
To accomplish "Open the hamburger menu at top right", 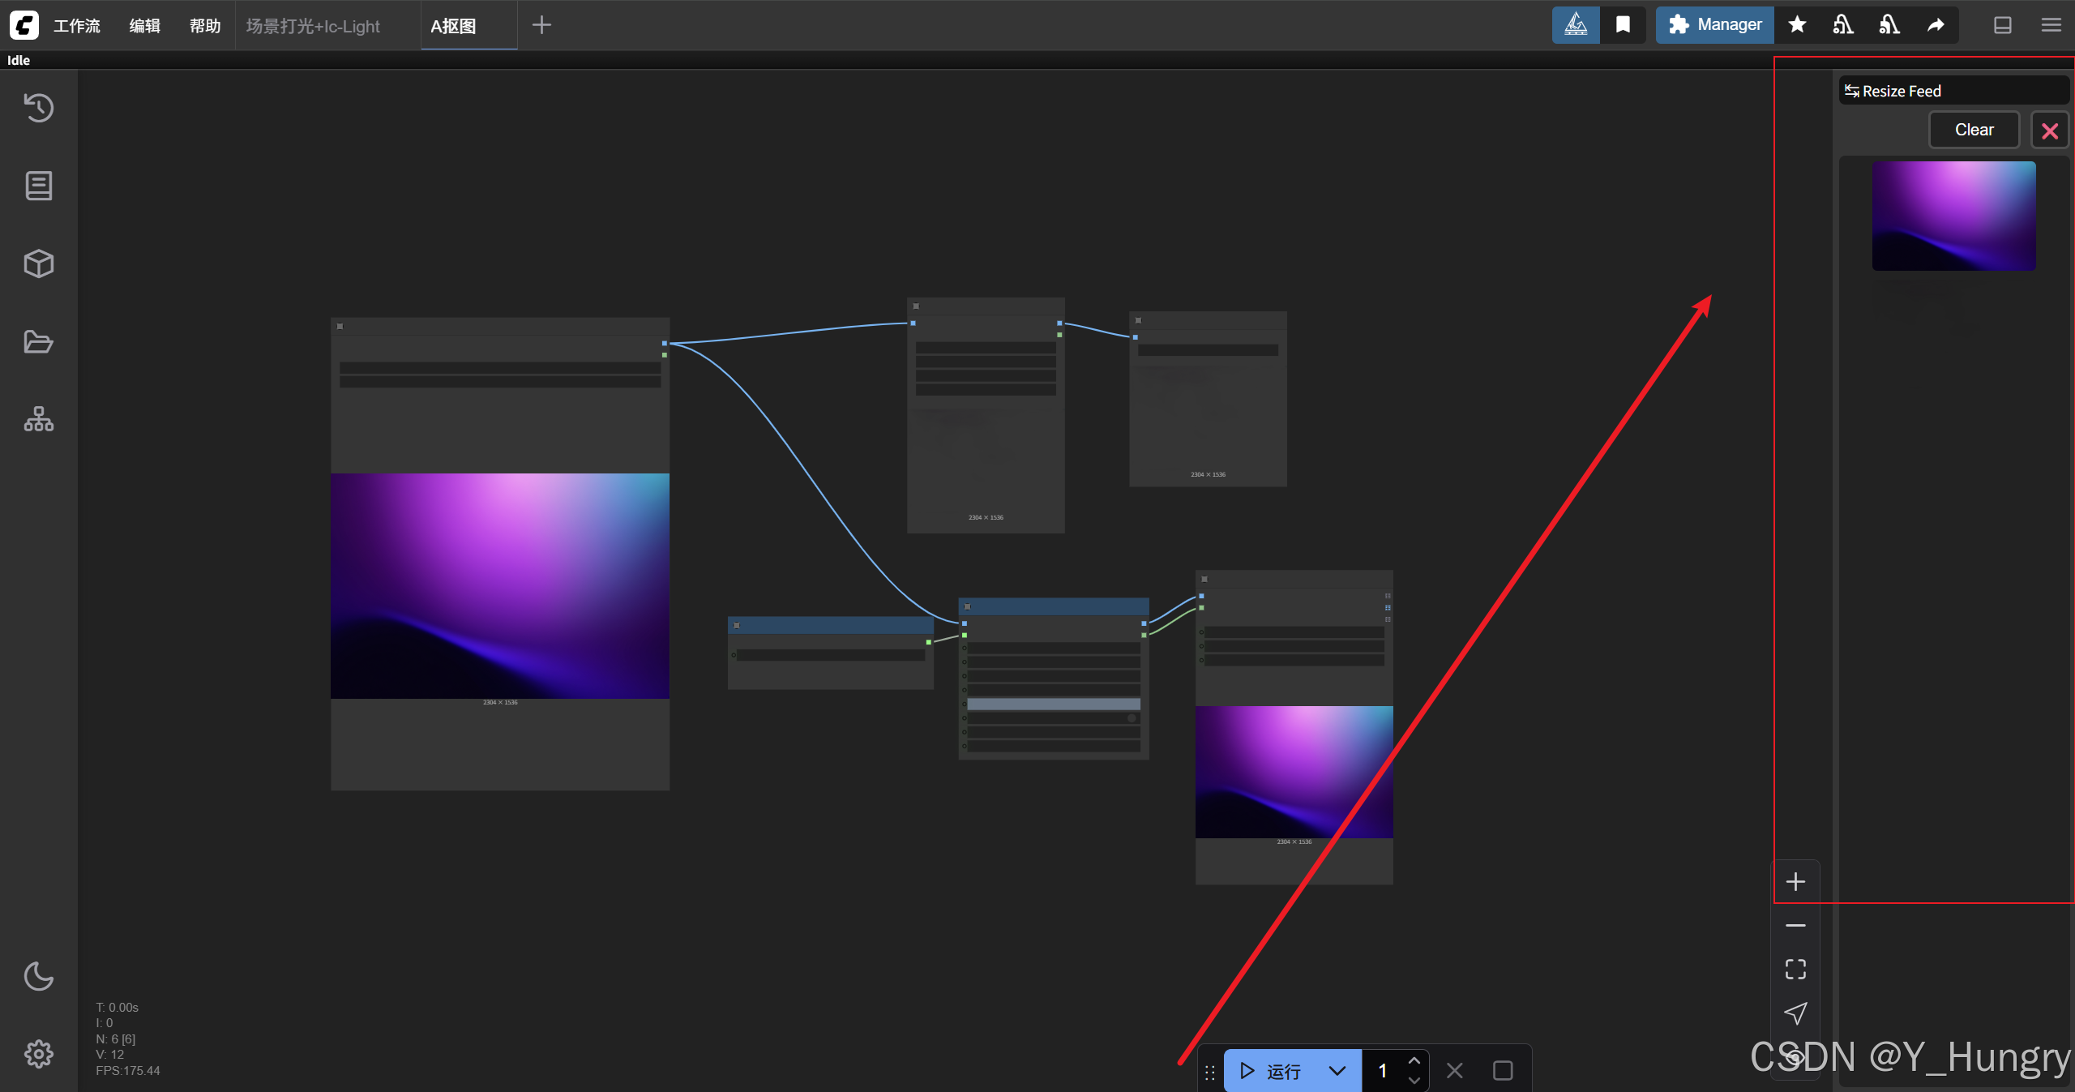I will point(2051,25).
